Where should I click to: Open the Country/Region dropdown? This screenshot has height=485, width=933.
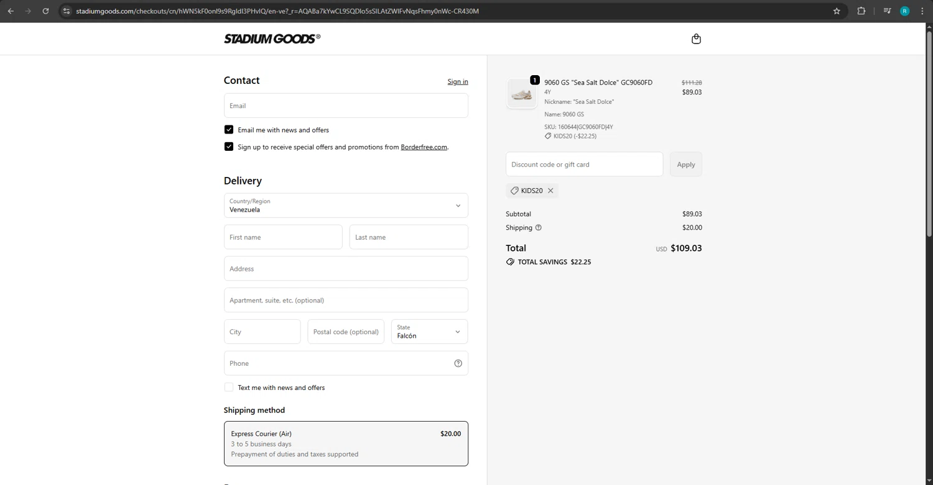[346, 206]
